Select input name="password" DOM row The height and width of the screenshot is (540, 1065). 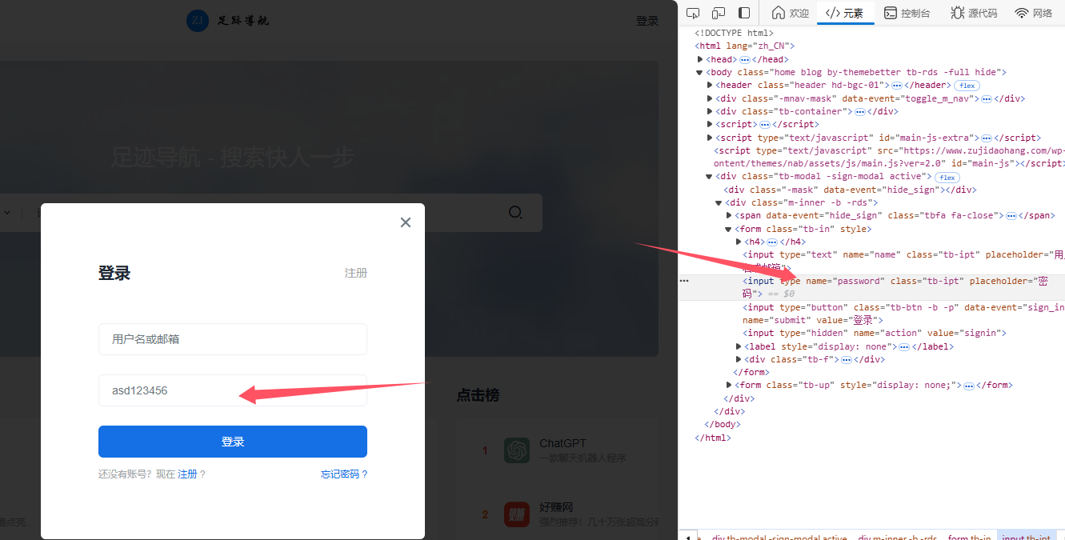(x=872, y=287)
